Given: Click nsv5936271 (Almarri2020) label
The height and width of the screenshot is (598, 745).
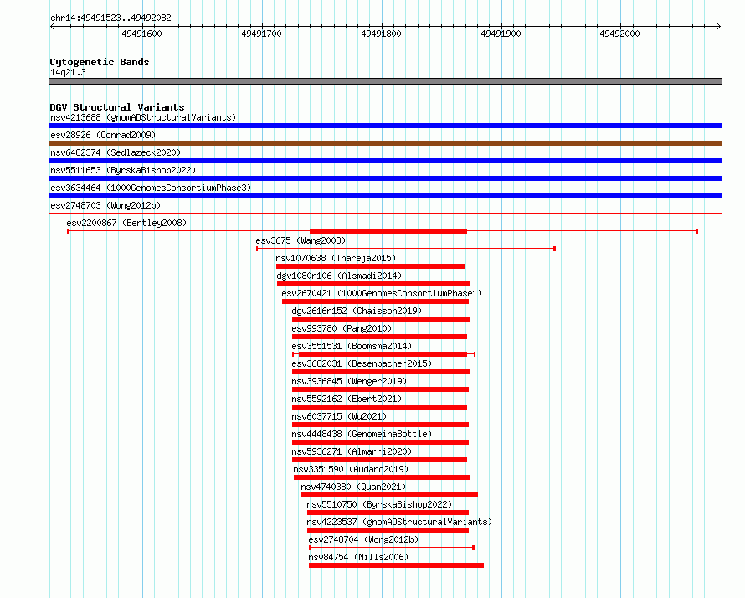Looking at the screenshot, I should (x=352, y=451).
